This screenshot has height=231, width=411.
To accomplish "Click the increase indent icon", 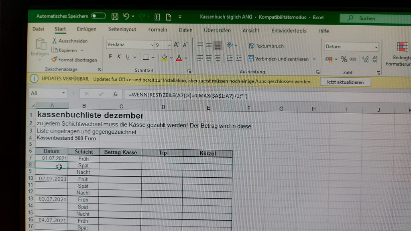I will [238, 58].
